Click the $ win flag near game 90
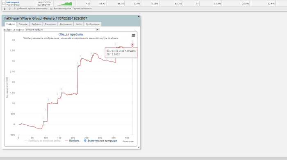Viewport: 287px width, 160px height. (x=43, y=118)
